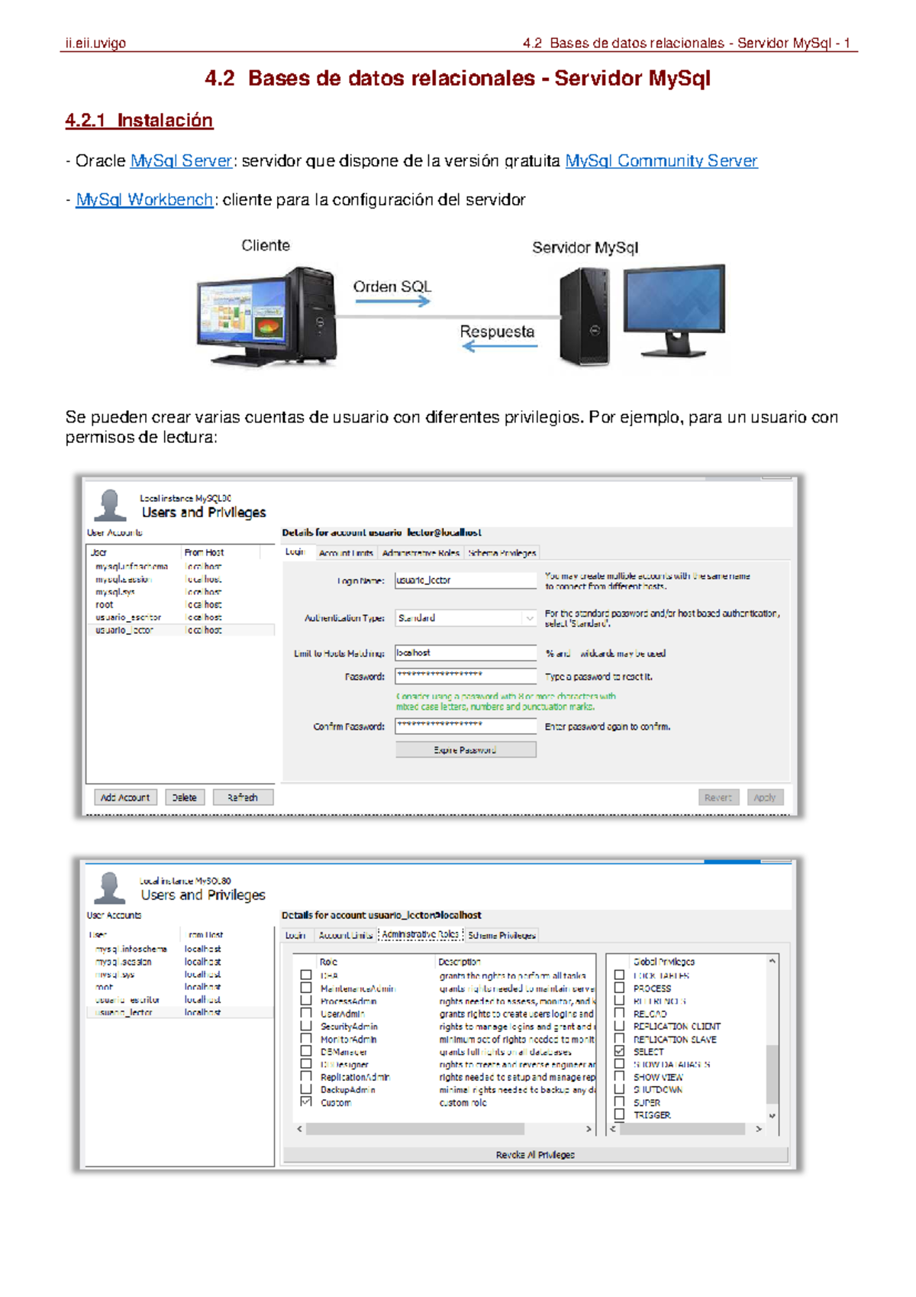Viewport: 916px width, 1297px height.
Task: Click the Expire Password button
Action: coord(466,750)
